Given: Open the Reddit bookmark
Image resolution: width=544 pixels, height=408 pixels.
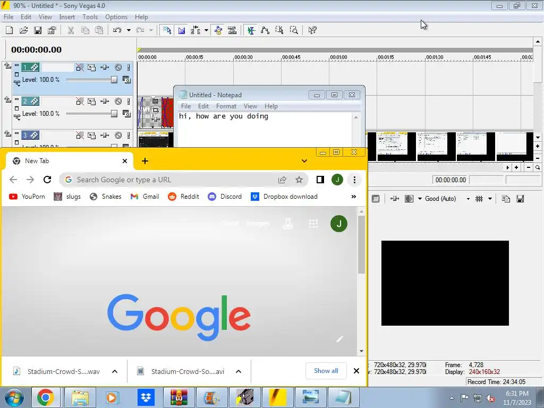Looking at the screenshot, I should coord(183,197).
